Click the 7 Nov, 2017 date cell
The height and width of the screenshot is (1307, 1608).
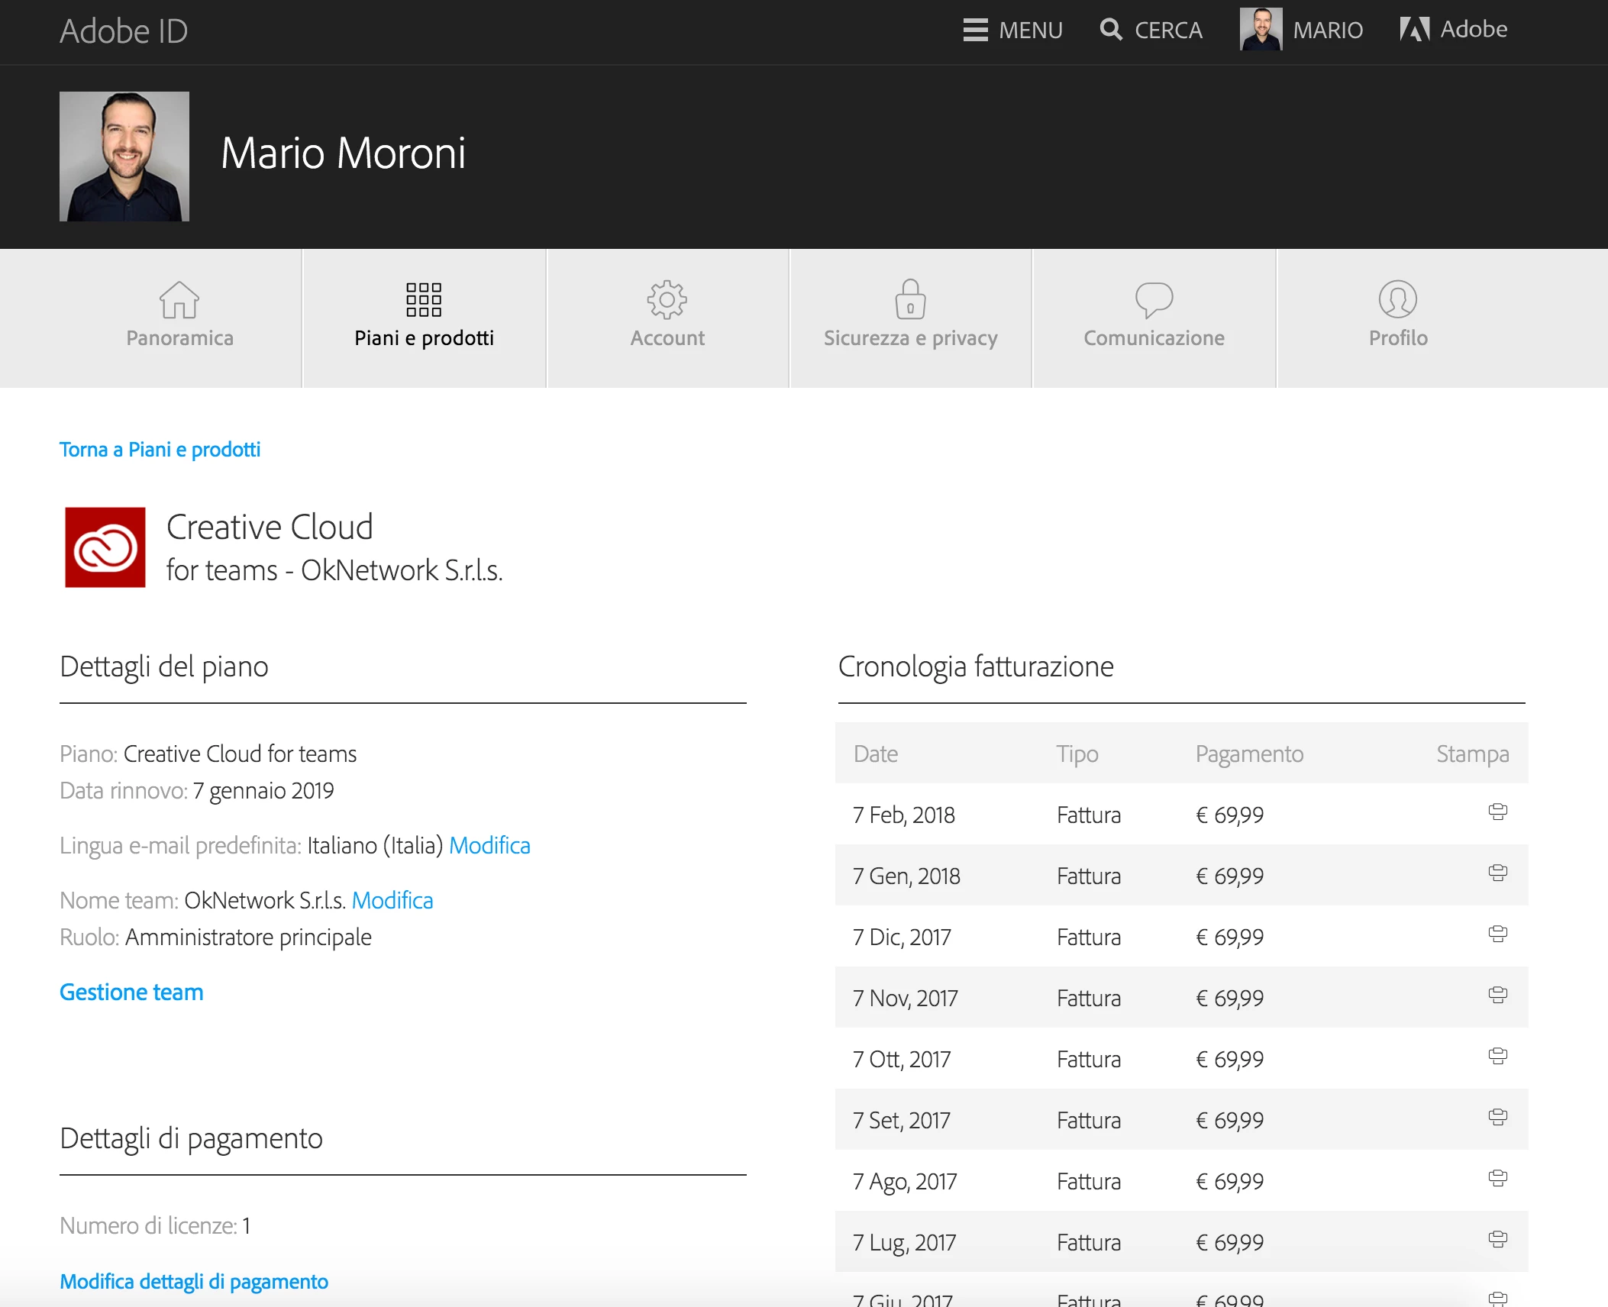(x=906, y=999)
